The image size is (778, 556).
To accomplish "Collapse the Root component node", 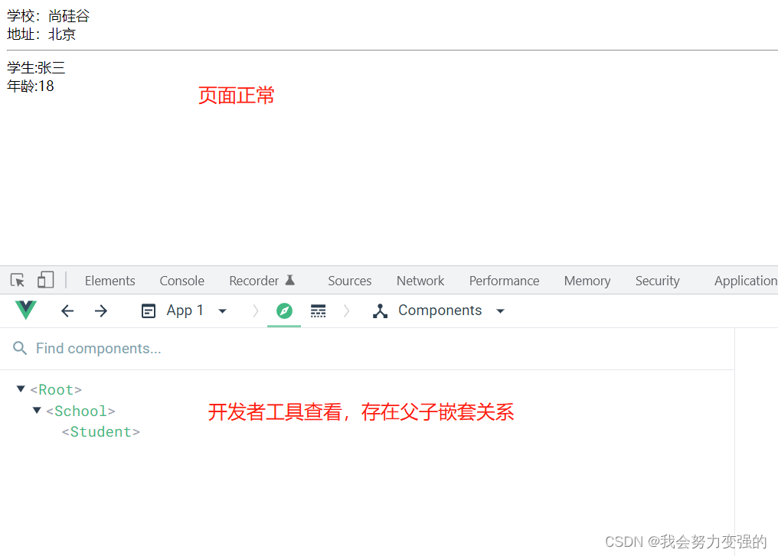I will tap(21, 389).
